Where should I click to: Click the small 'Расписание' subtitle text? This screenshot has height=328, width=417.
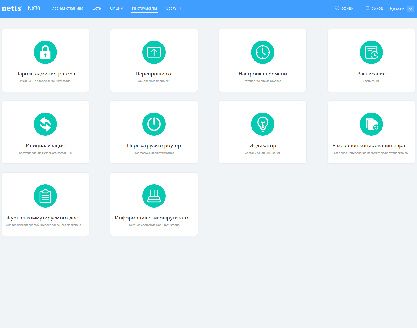pos(371,81)
